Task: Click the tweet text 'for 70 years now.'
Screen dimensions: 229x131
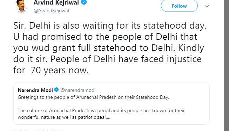Action: coord(51,71)
